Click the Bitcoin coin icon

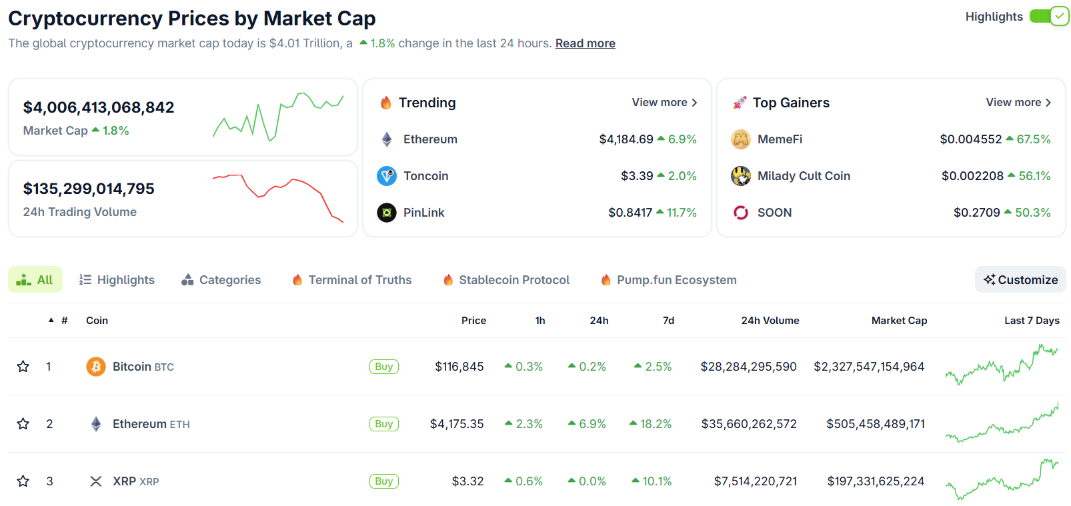point(95,366)
